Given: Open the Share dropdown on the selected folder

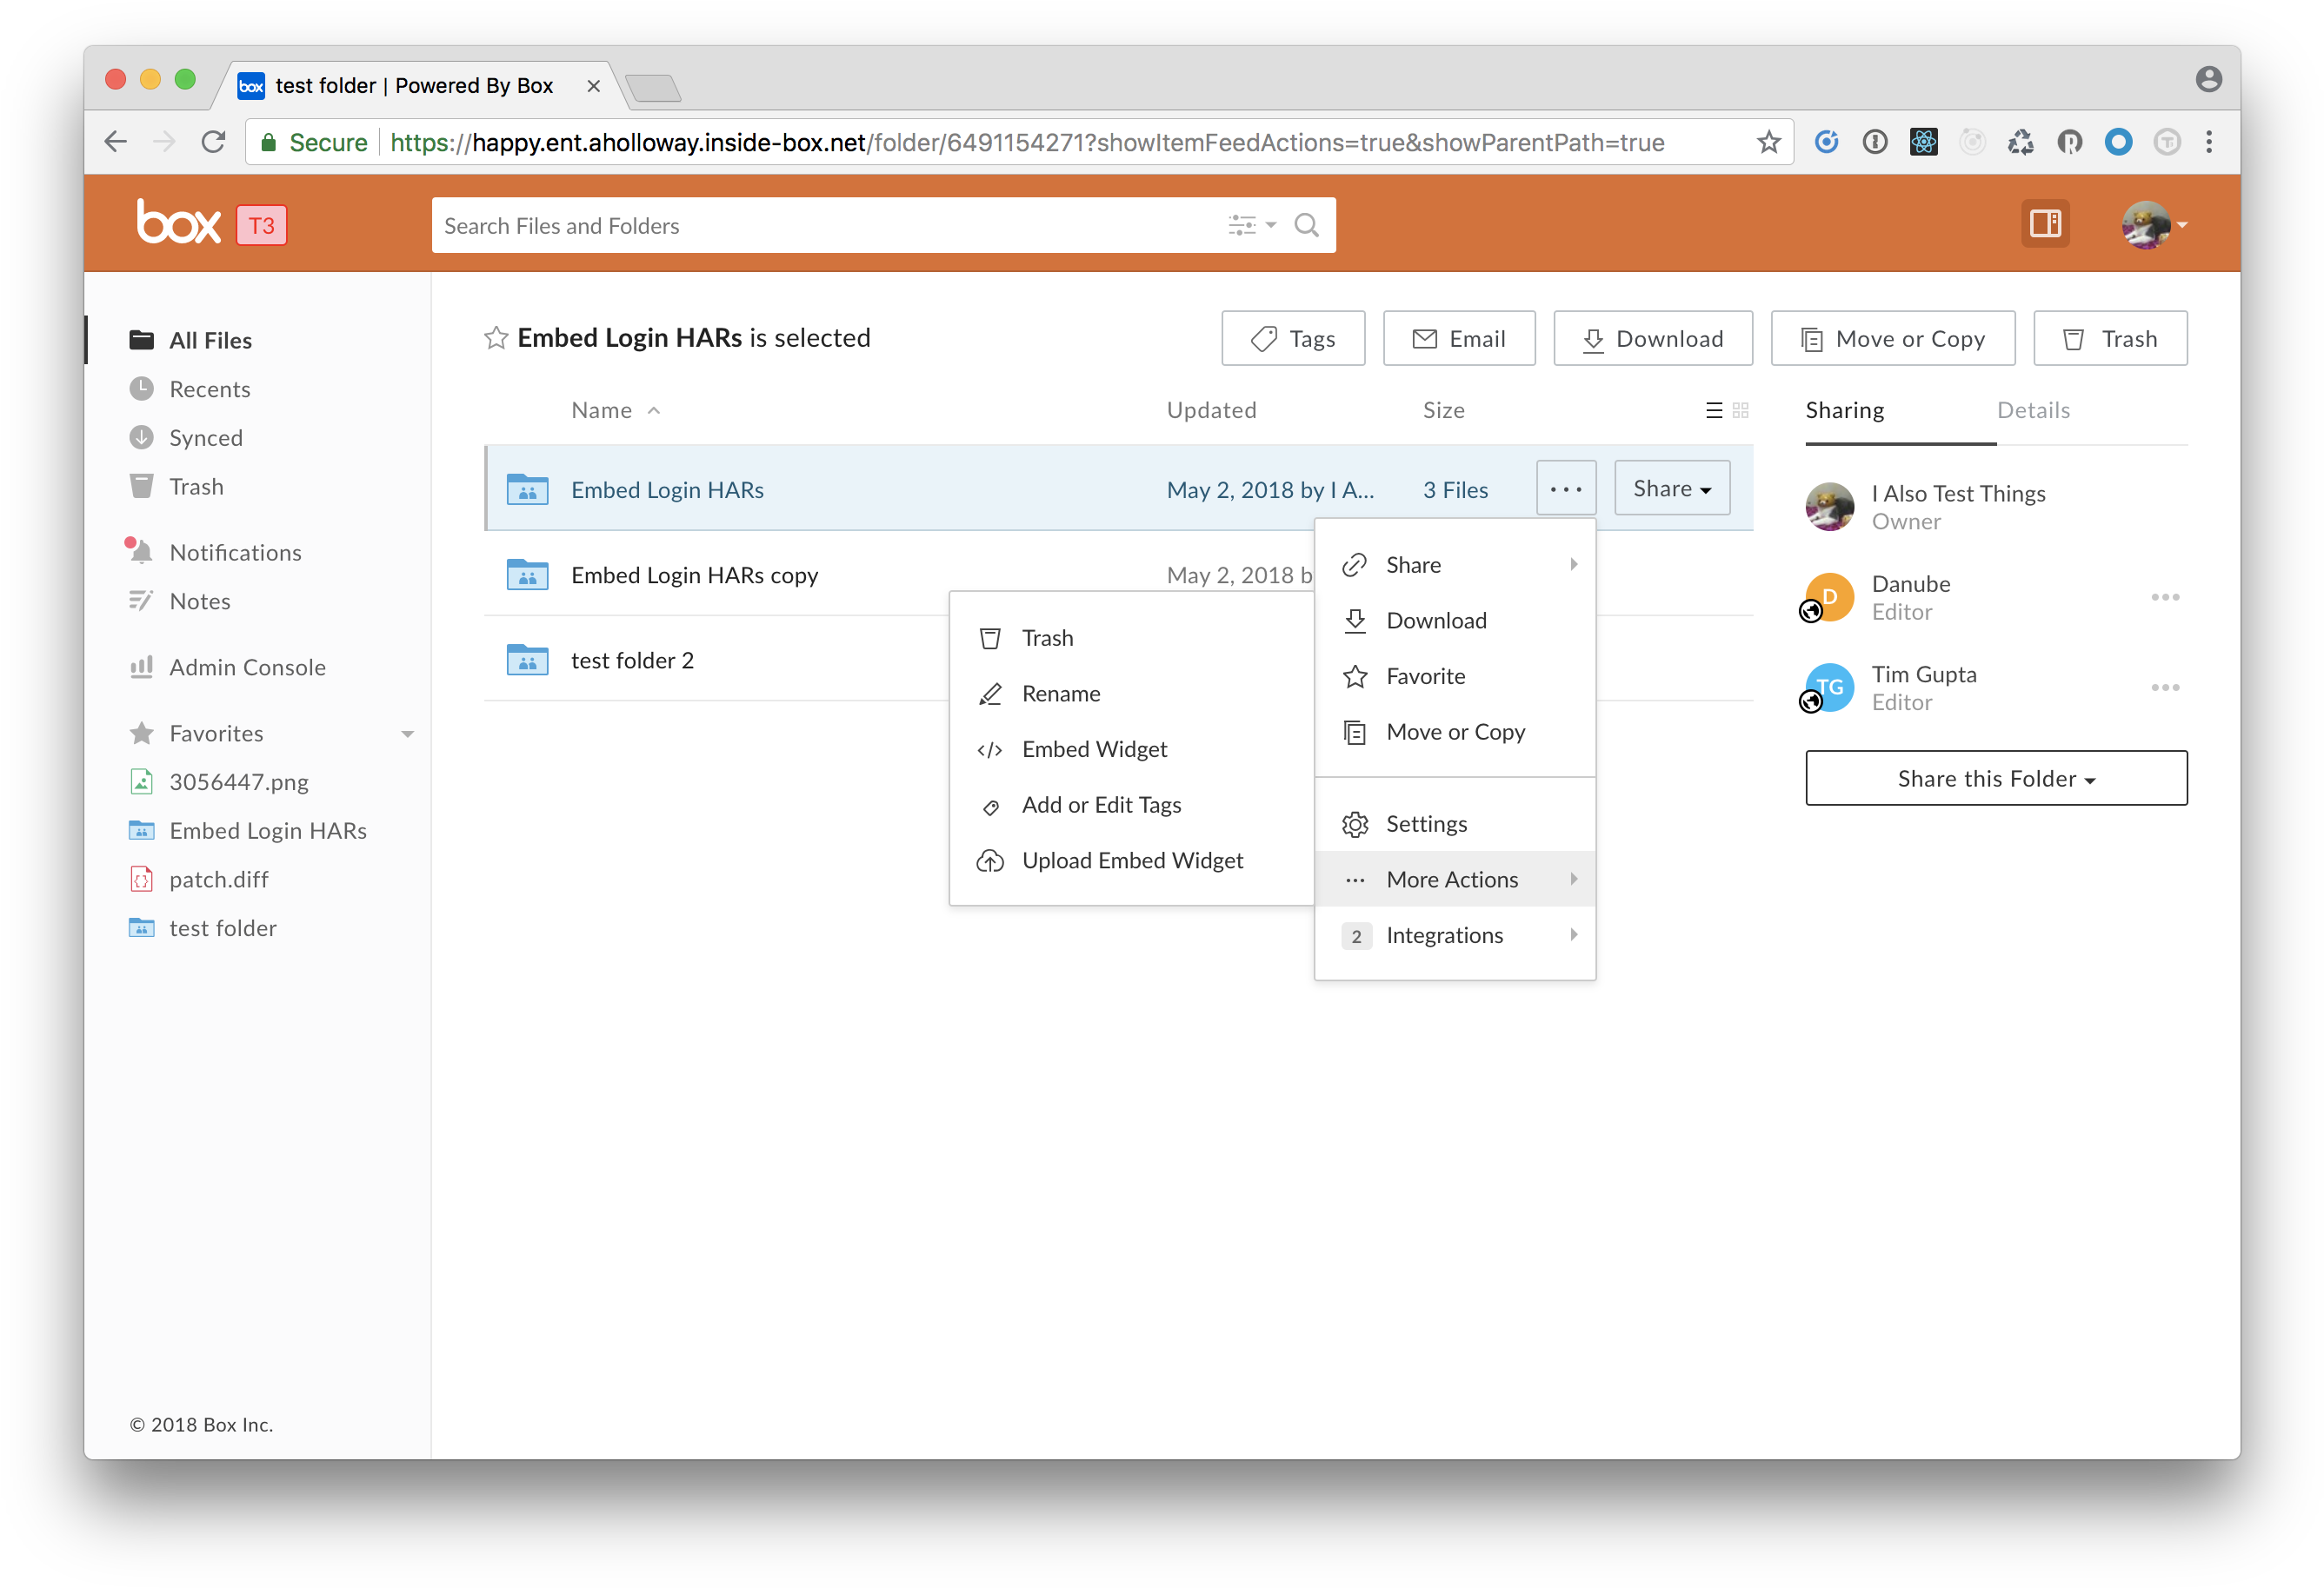Looking at the screenshot, I should click(x=1671, y=488).
